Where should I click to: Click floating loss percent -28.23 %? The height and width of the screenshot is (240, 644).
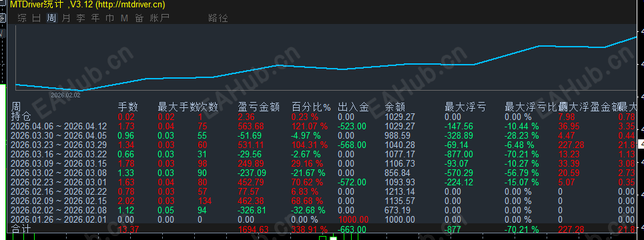(522, 135)
